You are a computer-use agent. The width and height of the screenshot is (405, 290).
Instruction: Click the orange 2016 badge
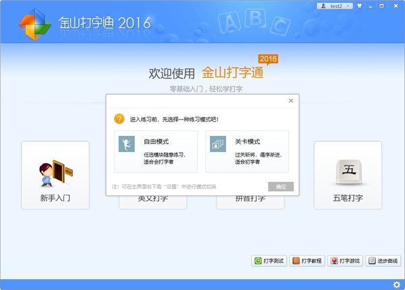click(268, 59)
